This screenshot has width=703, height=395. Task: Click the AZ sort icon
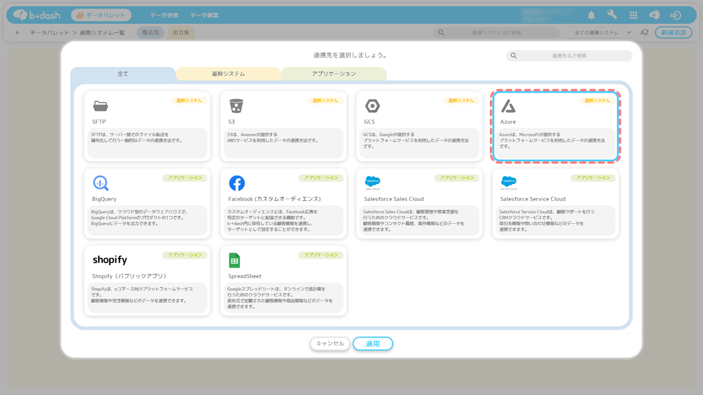644,33
